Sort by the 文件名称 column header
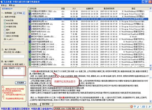The image size is (152, 110). coord(43,9)
